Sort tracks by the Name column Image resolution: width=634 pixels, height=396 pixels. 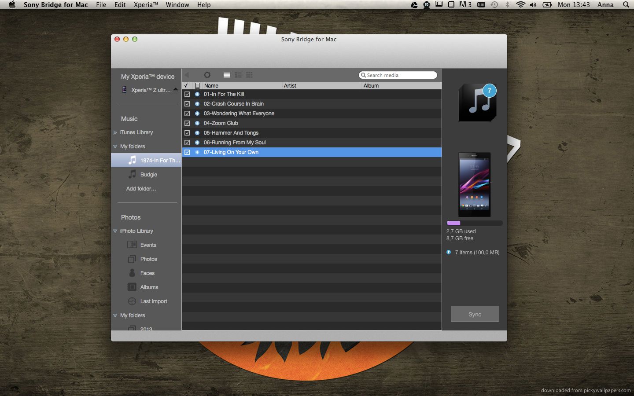coord(242,86)
